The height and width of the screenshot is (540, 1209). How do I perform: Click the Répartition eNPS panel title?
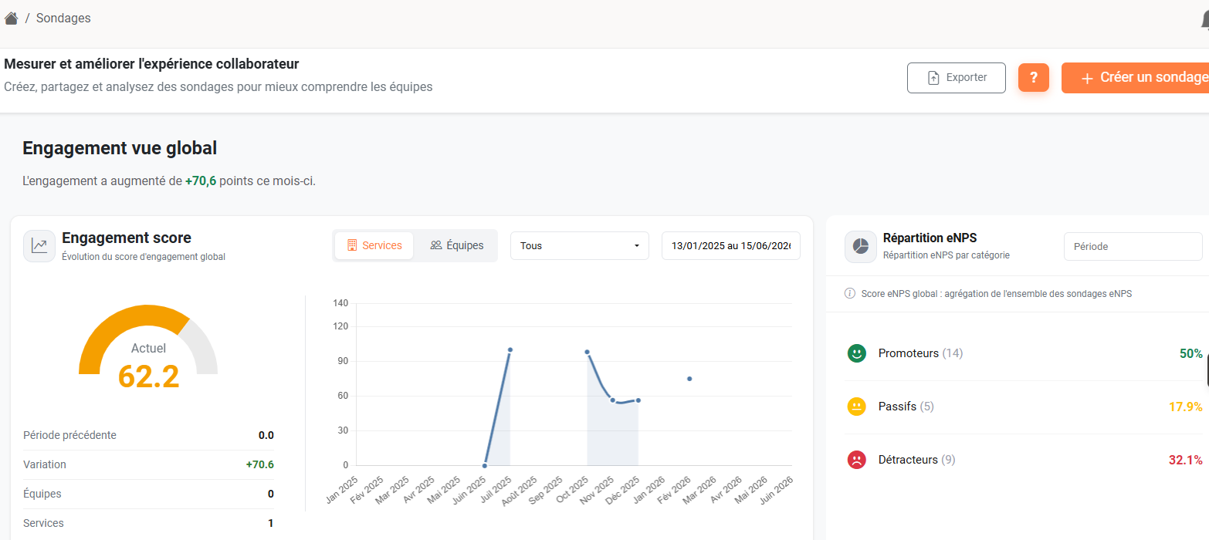[930, 238]
